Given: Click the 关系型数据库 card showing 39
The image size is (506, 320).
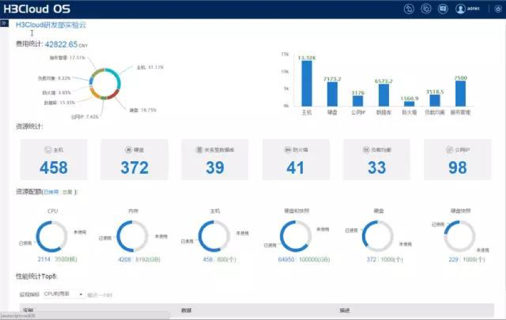Looking at the screenshot, I should 215,160.
